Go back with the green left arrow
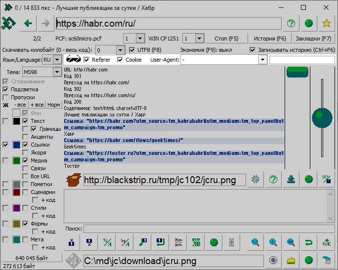Viewport: 338px width, 270px height. (x=28, y=23)
